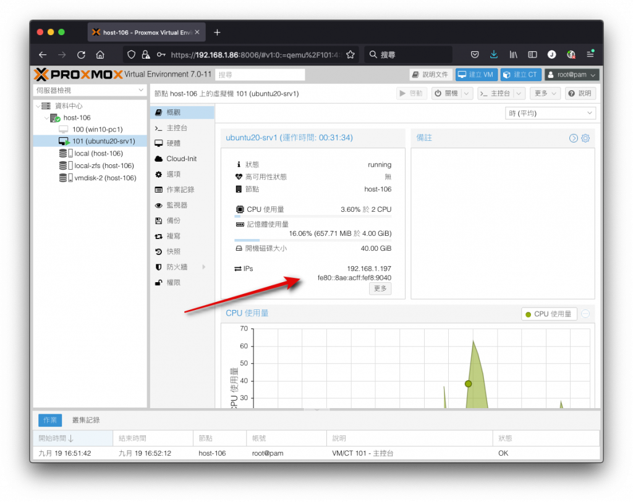Click the 更多 button under IPs
This screenshot has height=502, width=633.
(380, 289)
